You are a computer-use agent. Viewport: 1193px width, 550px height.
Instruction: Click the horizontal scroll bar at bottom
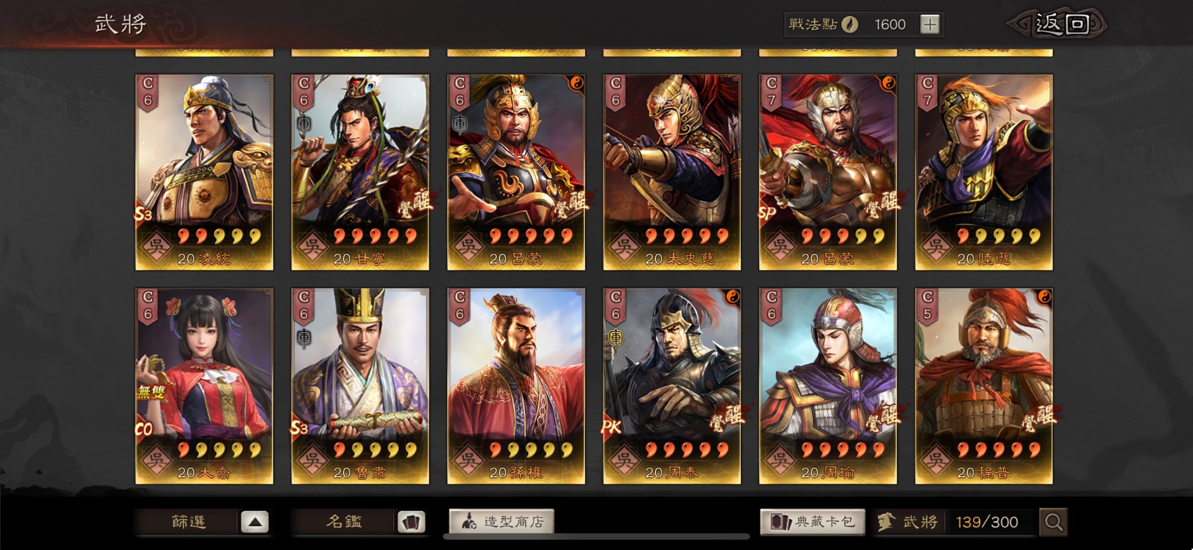(596, 537)
